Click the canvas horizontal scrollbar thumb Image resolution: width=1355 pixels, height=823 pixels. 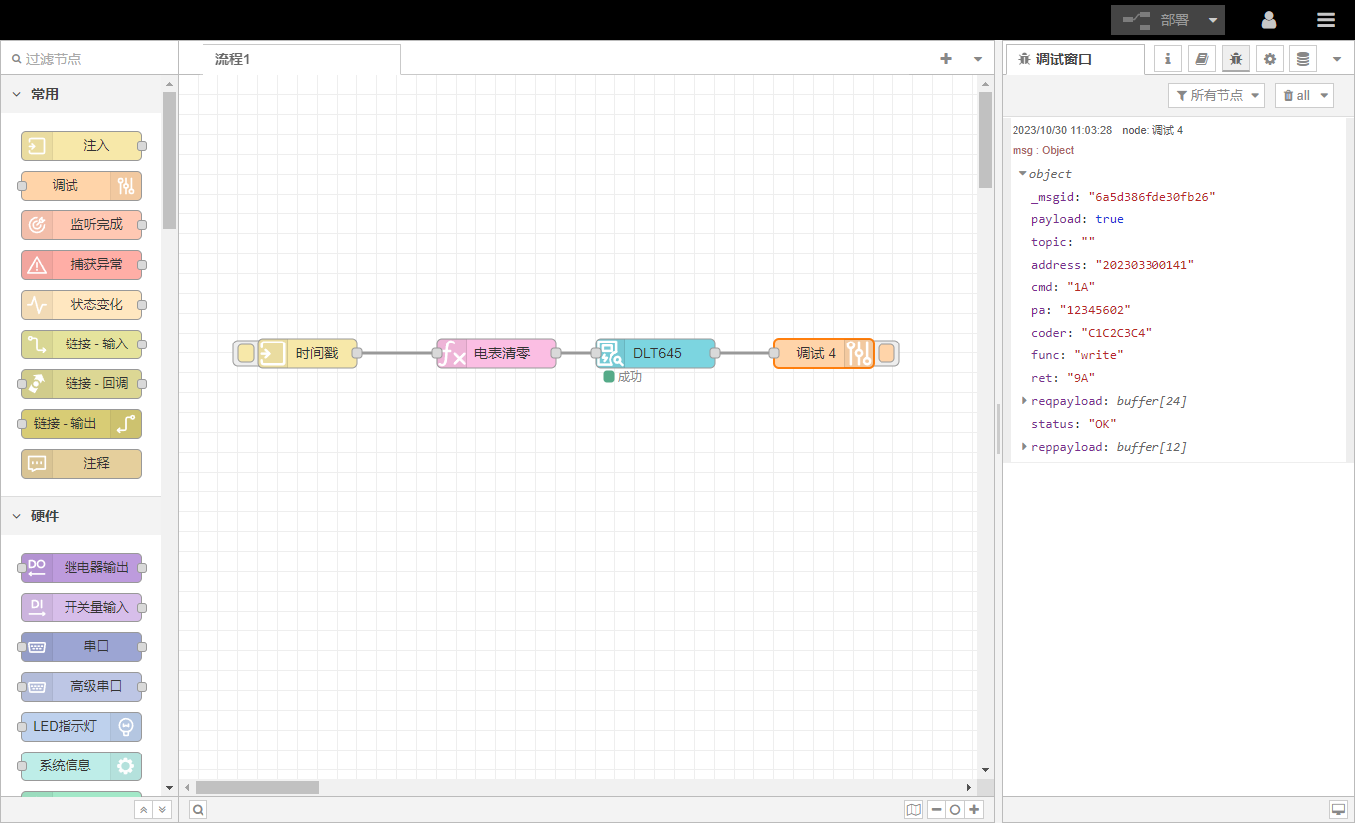[x=256, y=787]
